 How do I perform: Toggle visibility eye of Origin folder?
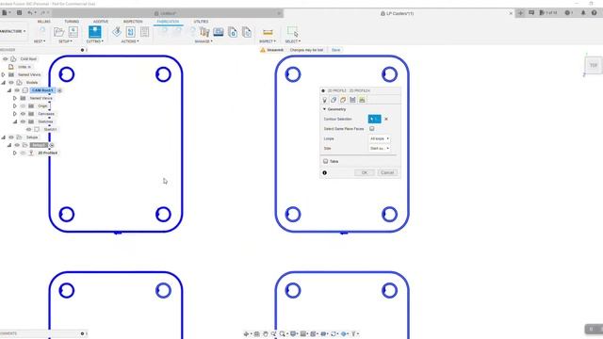click(23, 106)
